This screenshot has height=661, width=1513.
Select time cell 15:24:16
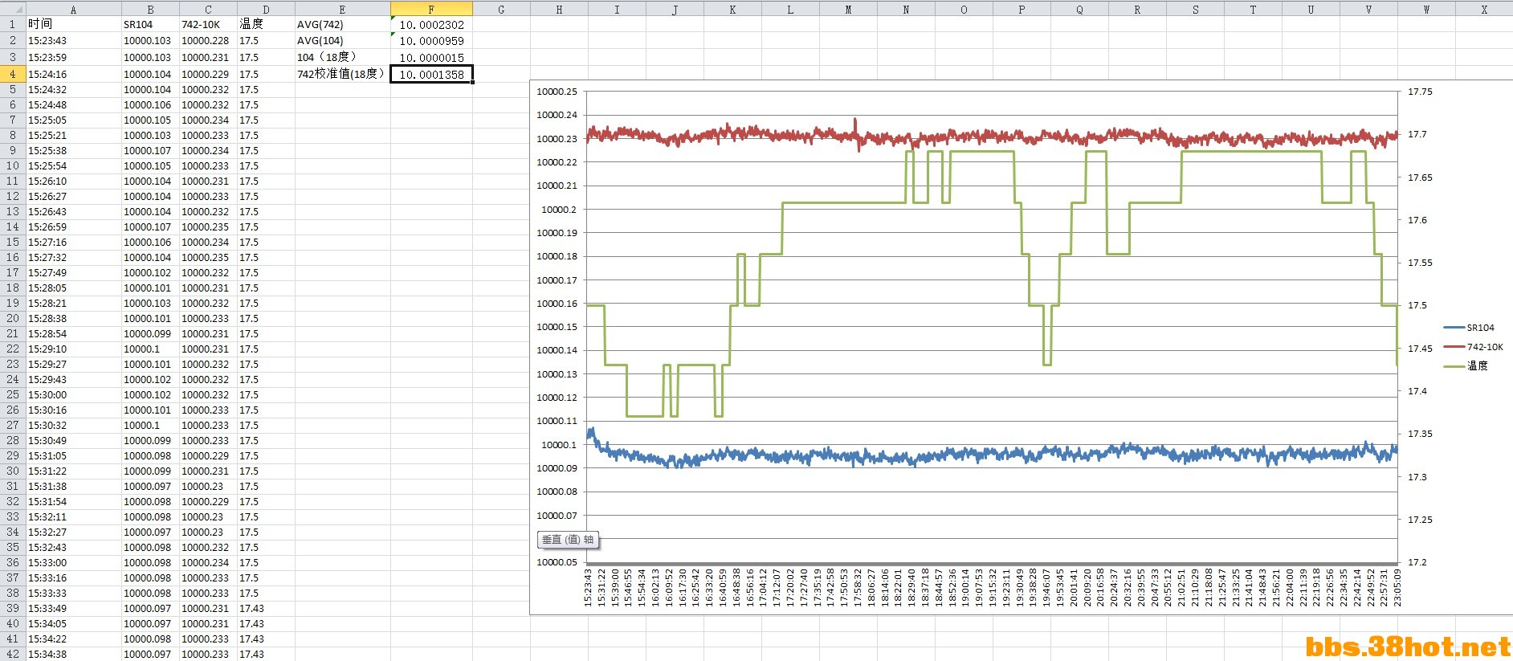pyautogui.click(x=73, y=74)
